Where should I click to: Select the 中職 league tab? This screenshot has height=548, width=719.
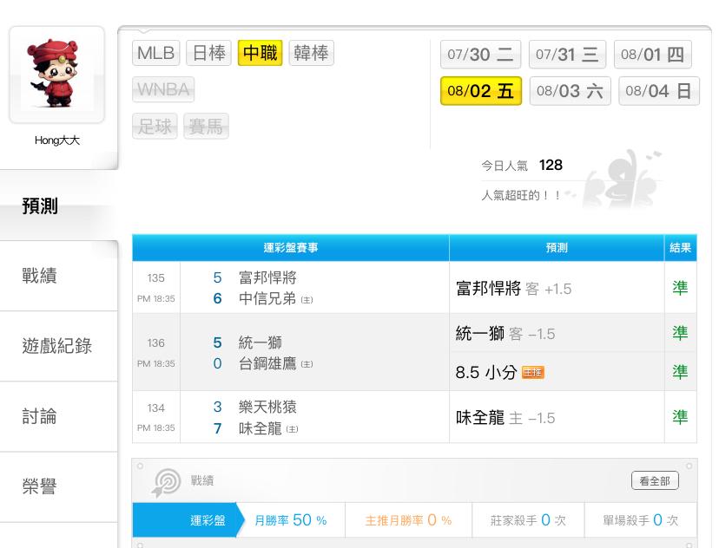(x=260, y=53)
